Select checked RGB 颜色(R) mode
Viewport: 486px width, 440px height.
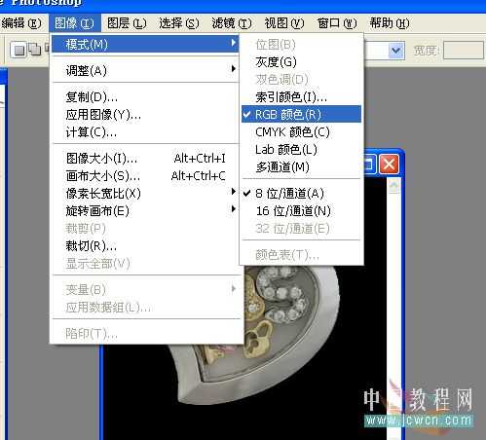[x=301, y=114]
